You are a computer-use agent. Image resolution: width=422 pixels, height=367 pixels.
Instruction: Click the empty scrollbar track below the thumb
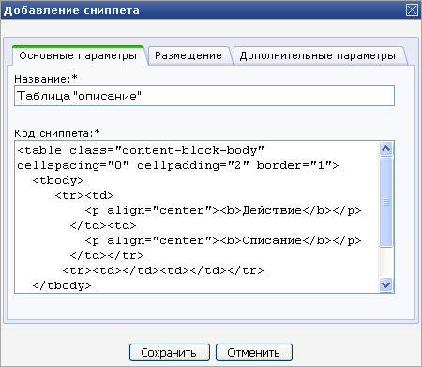(385, 263)
